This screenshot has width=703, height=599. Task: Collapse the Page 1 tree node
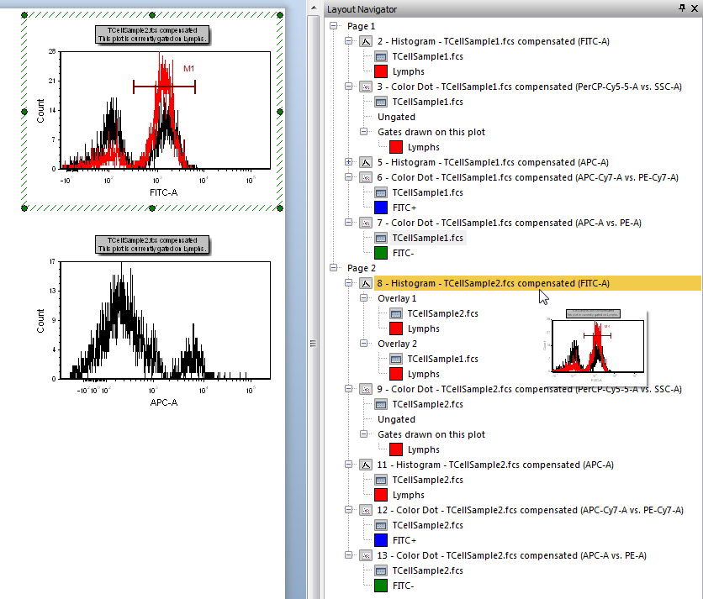pyautogui.click(x=334, y=26)
